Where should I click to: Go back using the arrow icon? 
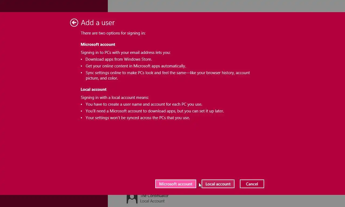tap(74, 23)
